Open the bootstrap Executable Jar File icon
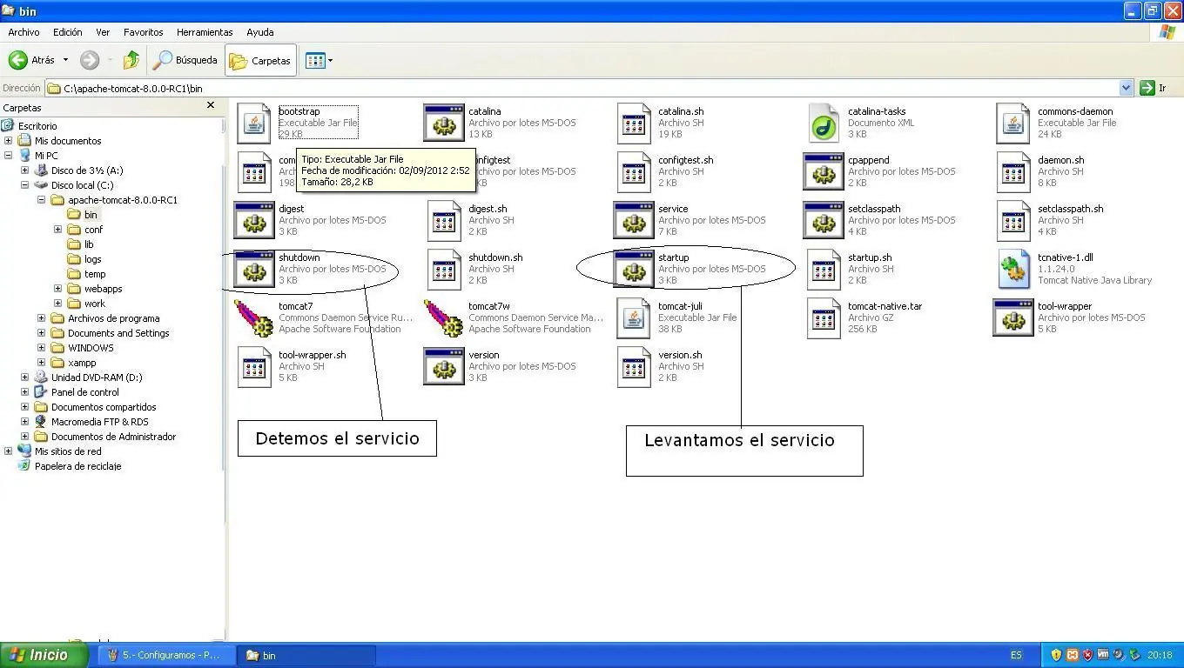The image size is (1184, 668). coord(254,124)
